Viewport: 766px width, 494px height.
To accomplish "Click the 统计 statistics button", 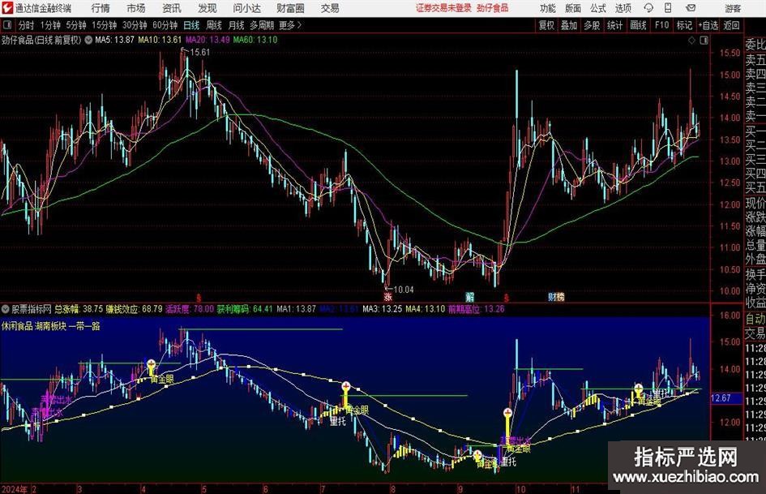I will [614, 25].
